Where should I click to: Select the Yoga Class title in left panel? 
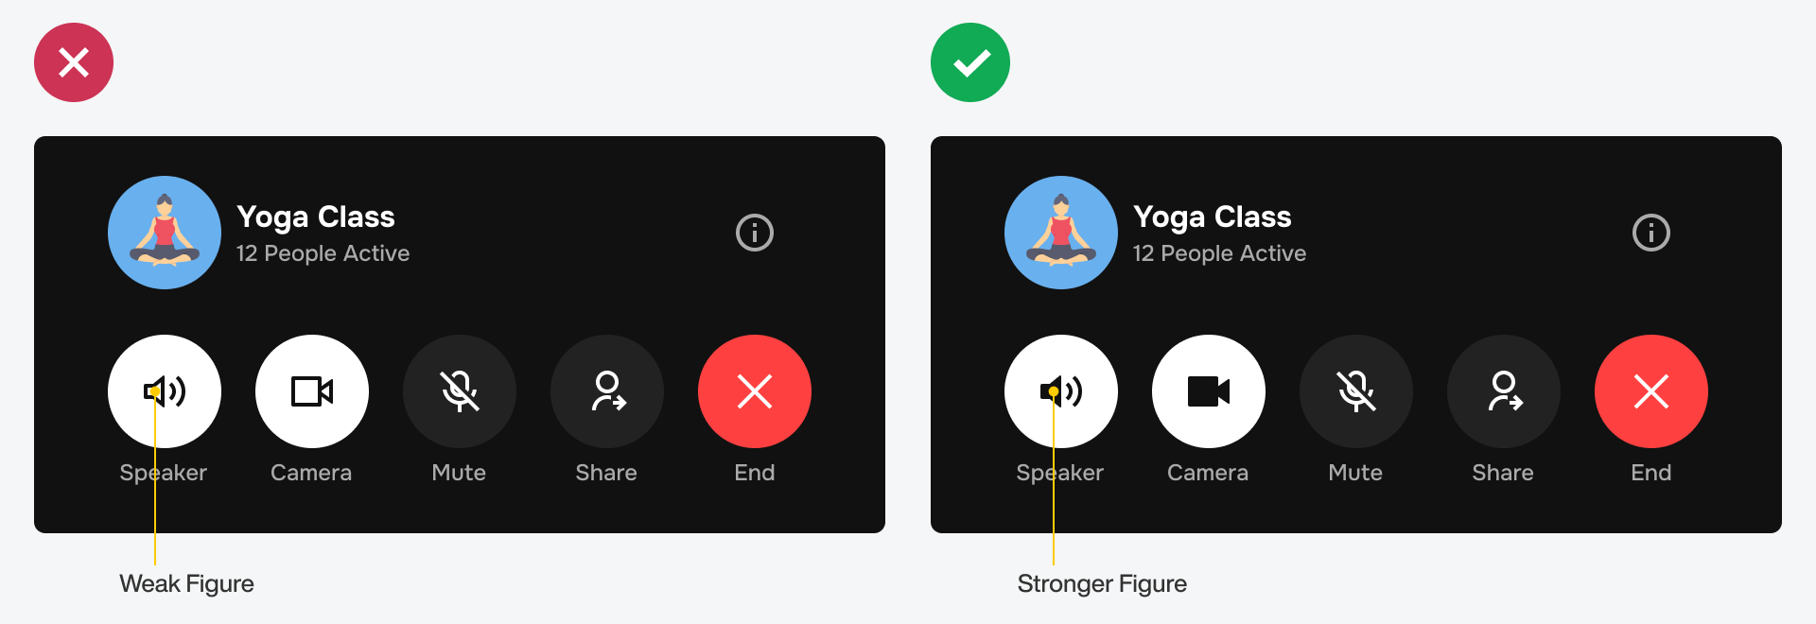pyautogui.click(x=316, y=217)
